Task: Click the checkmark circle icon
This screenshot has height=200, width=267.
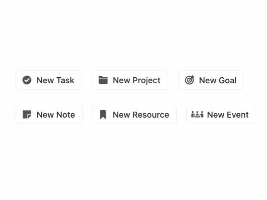Action: pyautogui.click(x=27, y=80)
